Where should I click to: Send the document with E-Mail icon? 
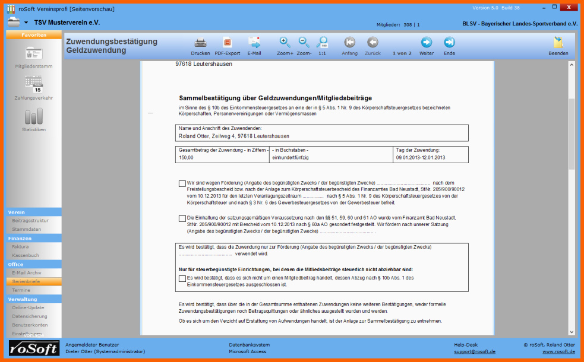254,43
